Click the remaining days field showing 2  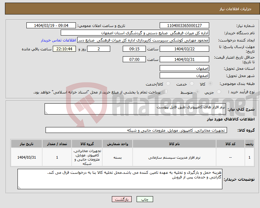99,49
